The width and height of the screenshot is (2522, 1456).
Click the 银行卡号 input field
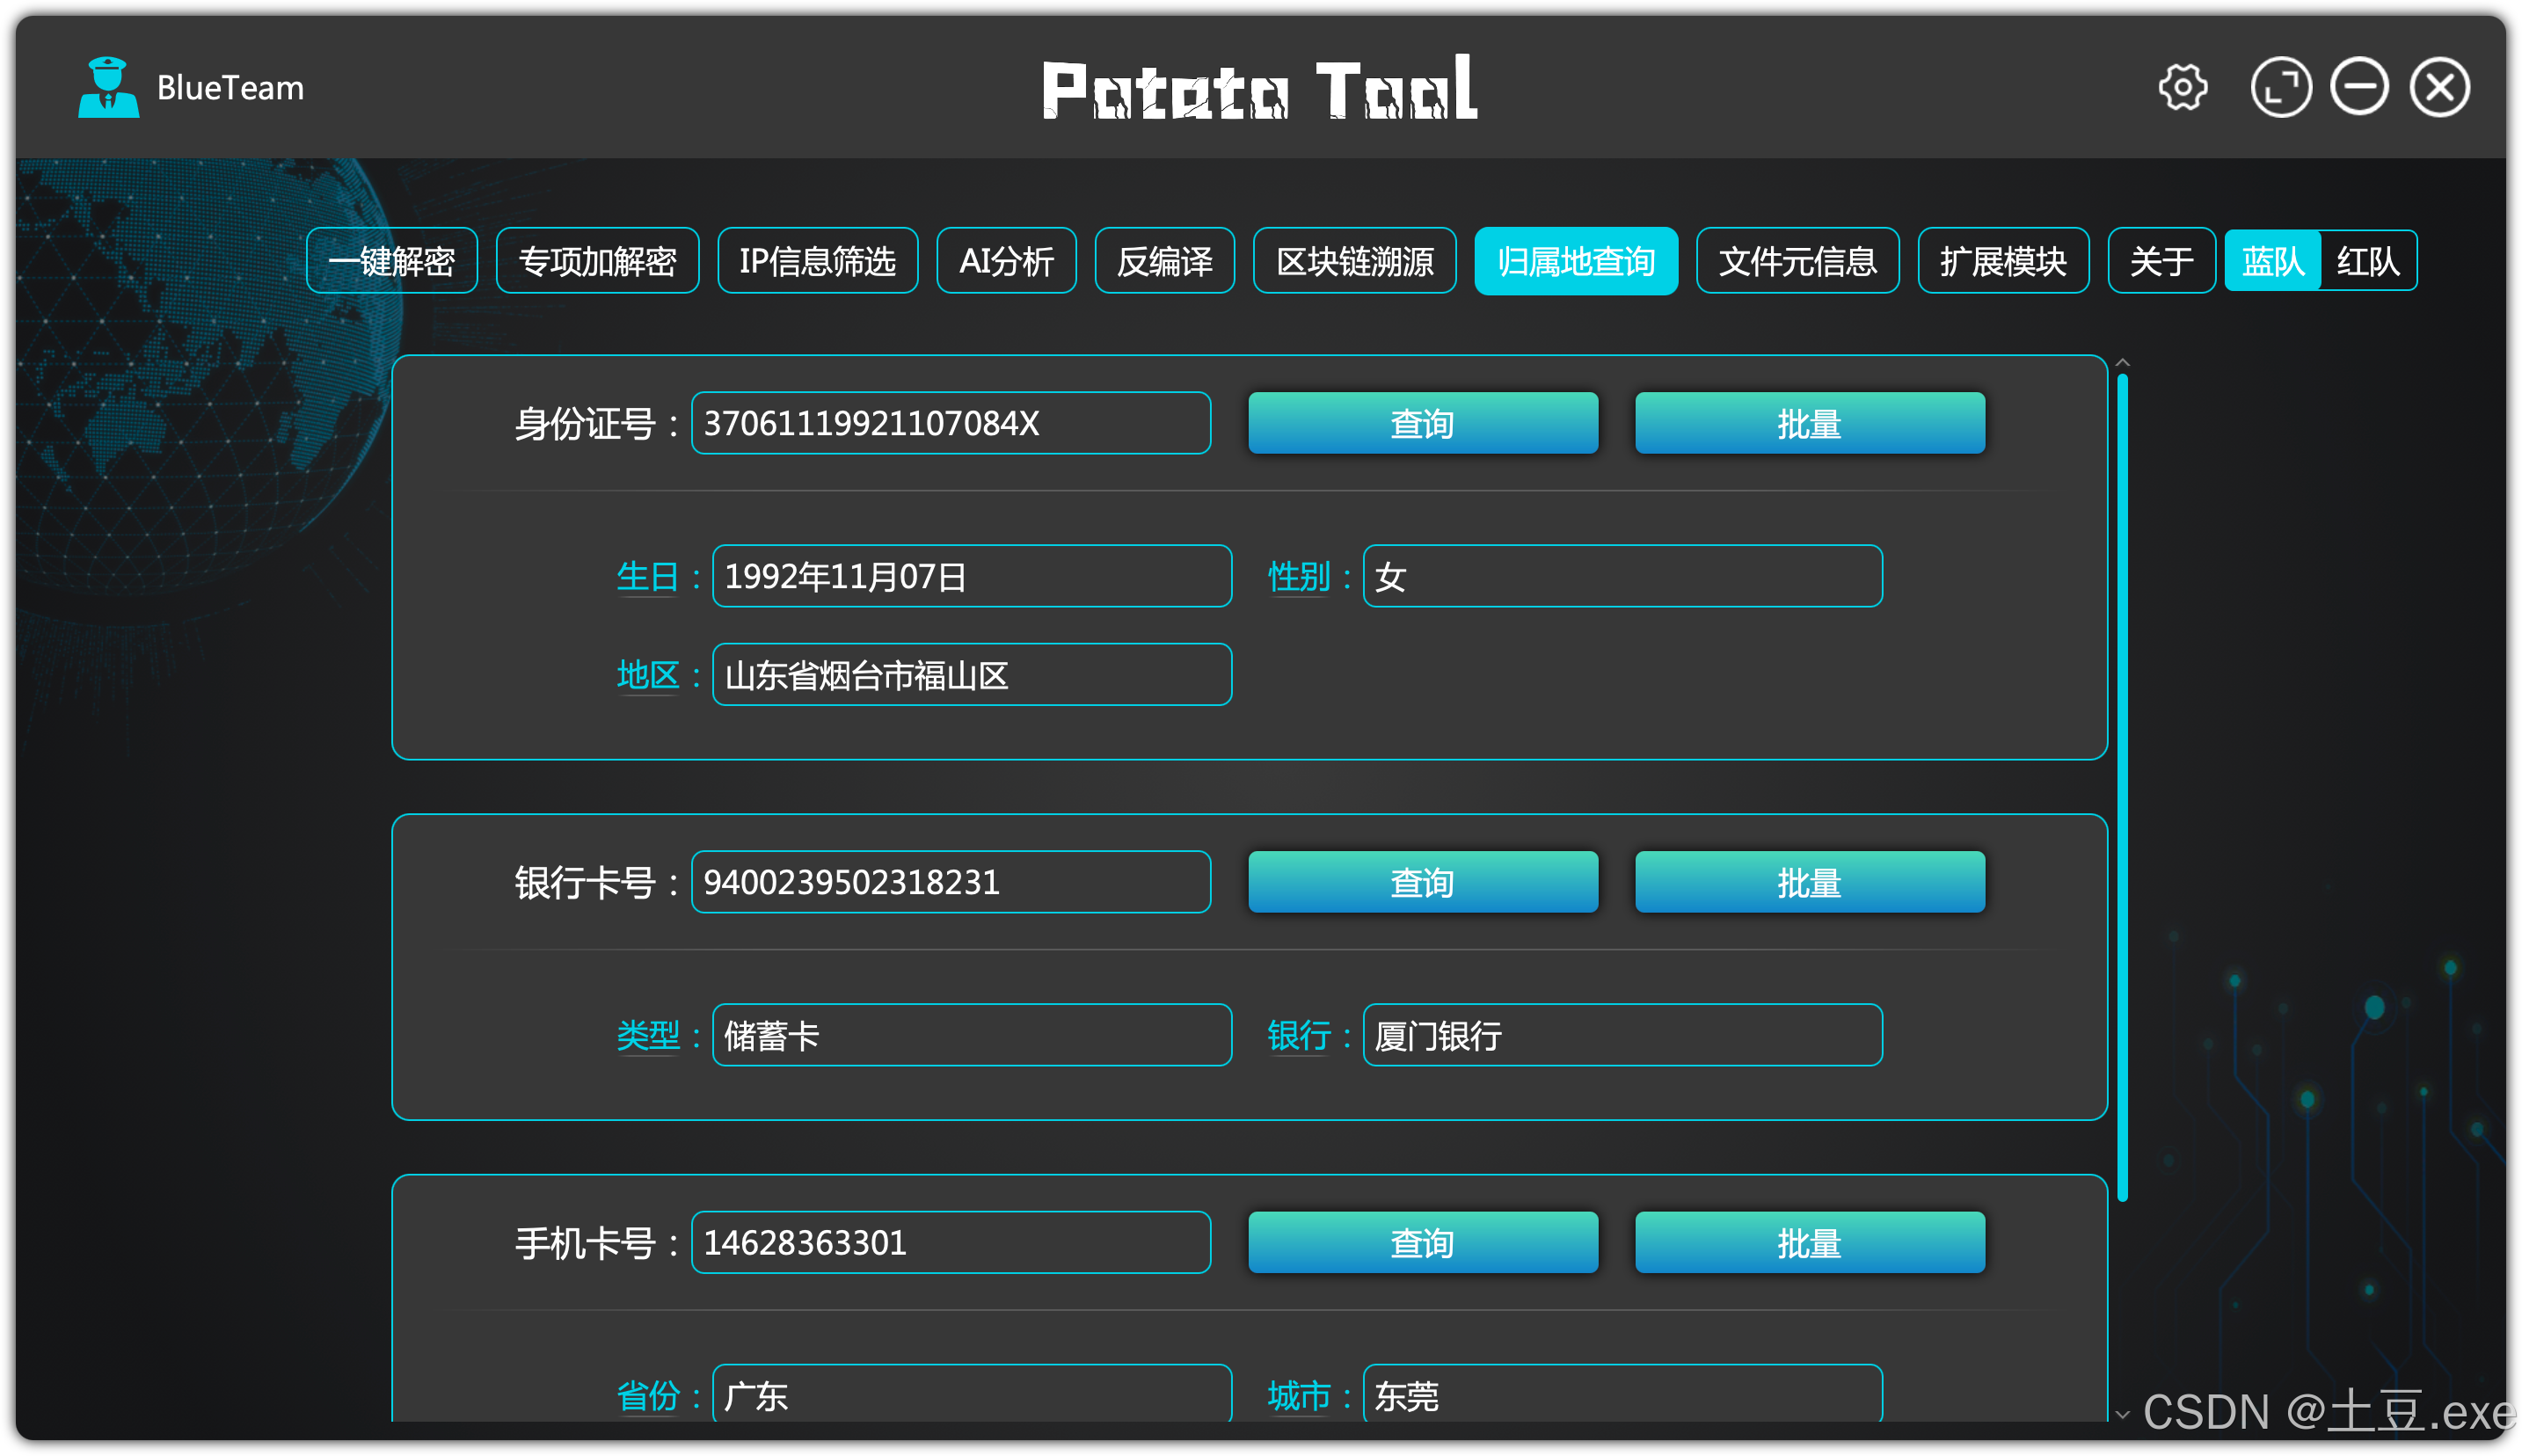click(x=950, y=882)
